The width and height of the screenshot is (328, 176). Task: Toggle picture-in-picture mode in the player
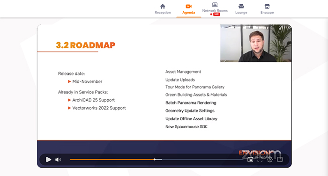(x=250, y=160)
